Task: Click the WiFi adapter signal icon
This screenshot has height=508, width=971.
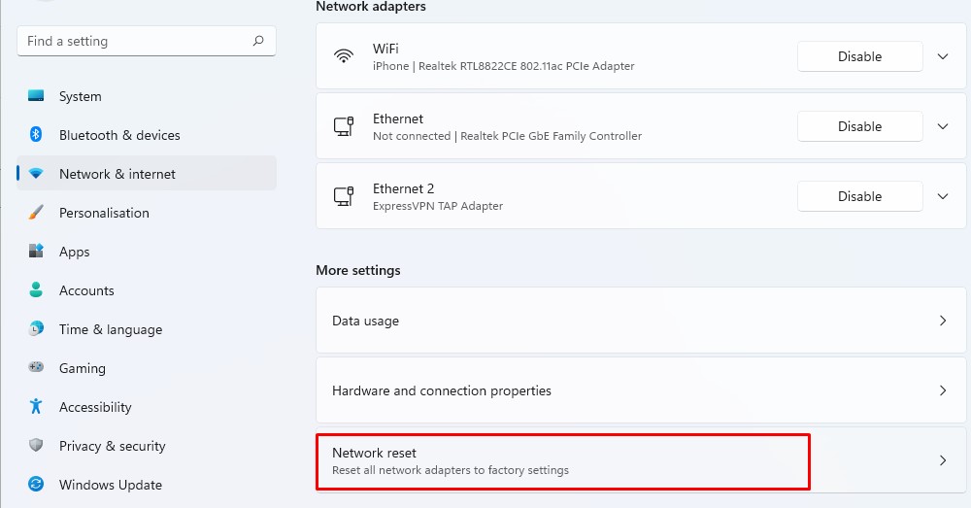Action: click(x=344, y=56)
